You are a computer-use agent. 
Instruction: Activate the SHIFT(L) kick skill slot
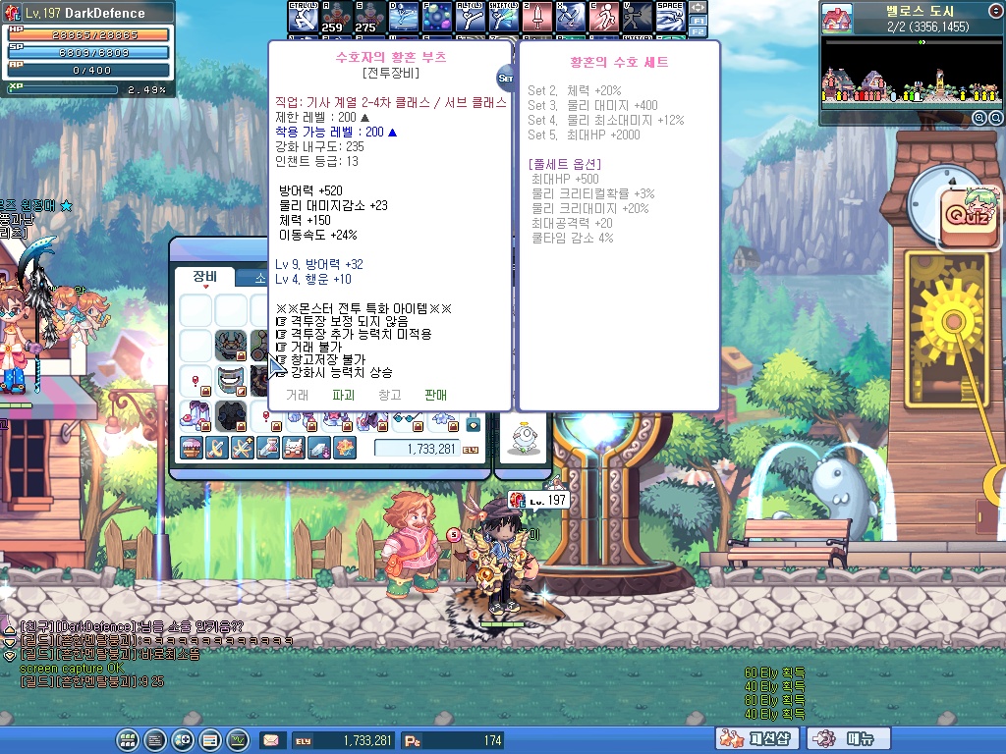click(x=503, y=17)
